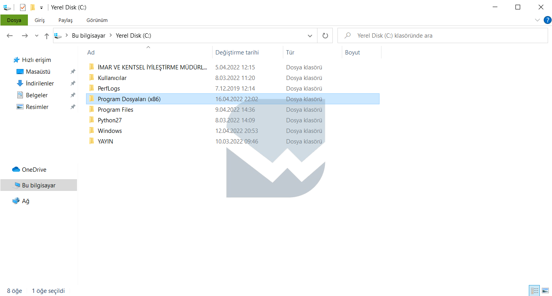This screenshot has width=552, height=296.
Task: Expand the recent locations dropdown arrow
Action: click(x=37, y=36)
